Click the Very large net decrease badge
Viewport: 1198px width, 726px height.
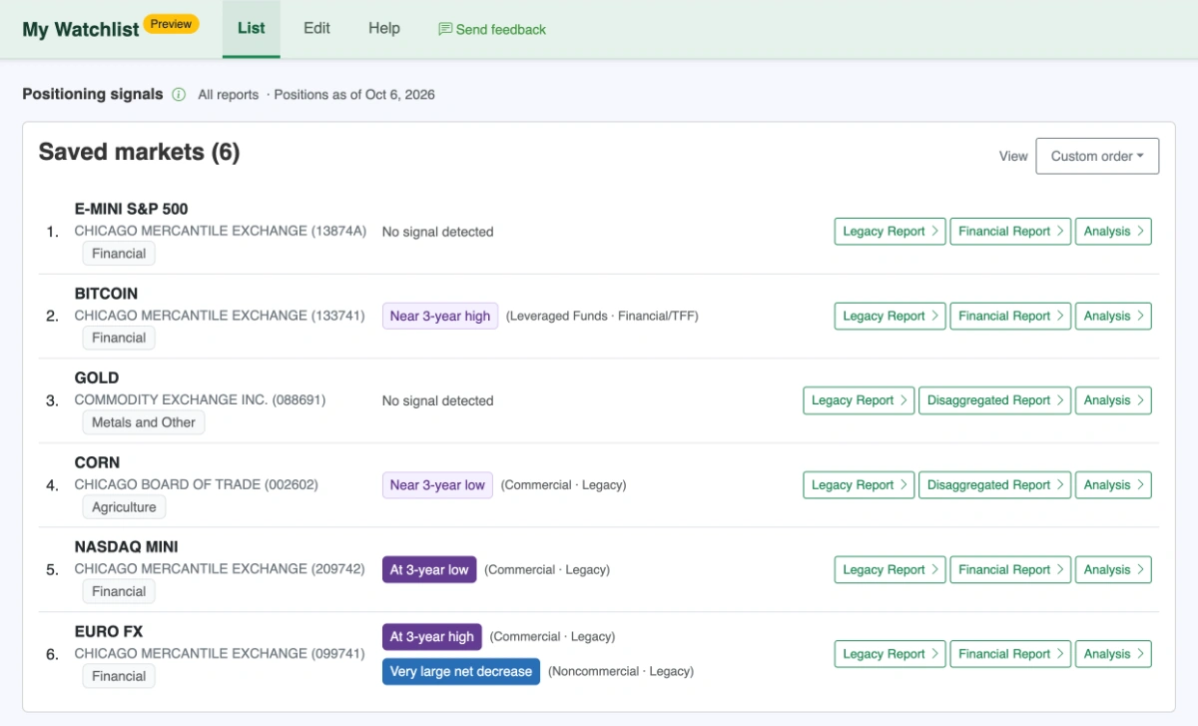coord(461,671)
